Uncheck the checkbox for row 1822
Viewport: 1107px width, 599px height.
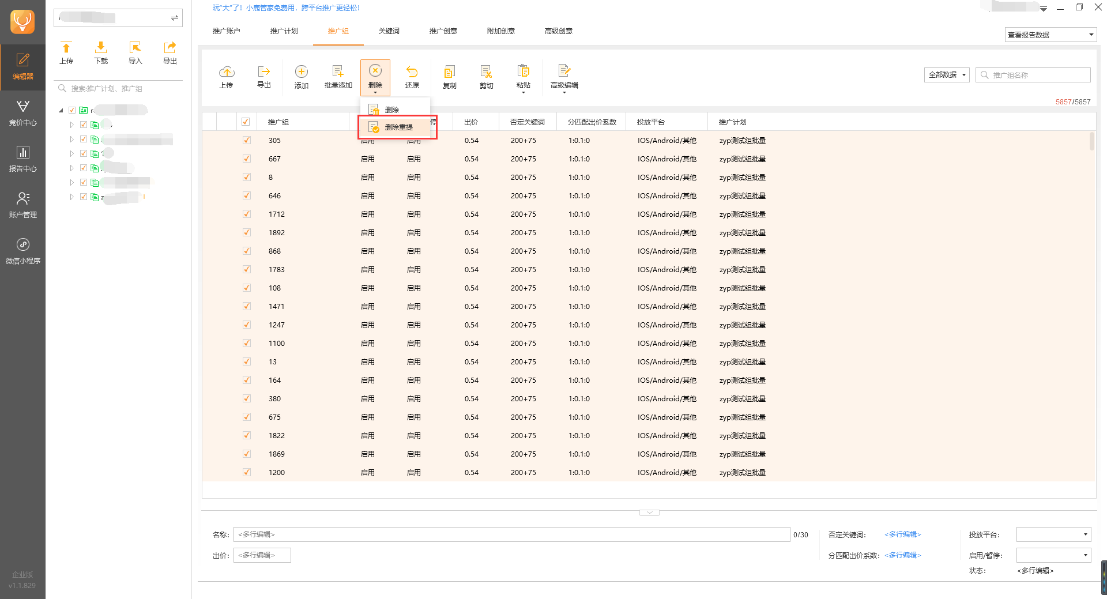(247, 435)
